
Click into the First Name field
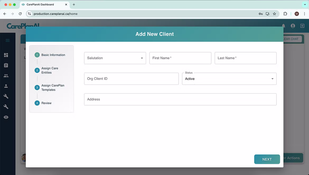point(180,58)
